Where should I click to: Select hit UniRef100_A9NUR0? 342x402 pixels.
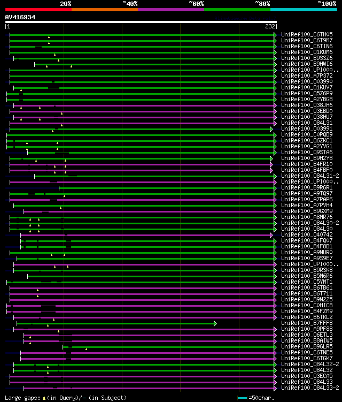coord(307,253)
